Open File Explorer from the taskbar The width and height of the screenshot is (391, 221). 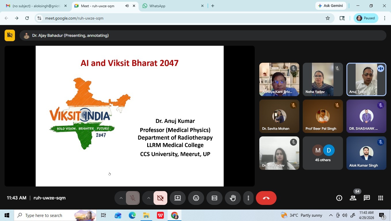point(146,215)
